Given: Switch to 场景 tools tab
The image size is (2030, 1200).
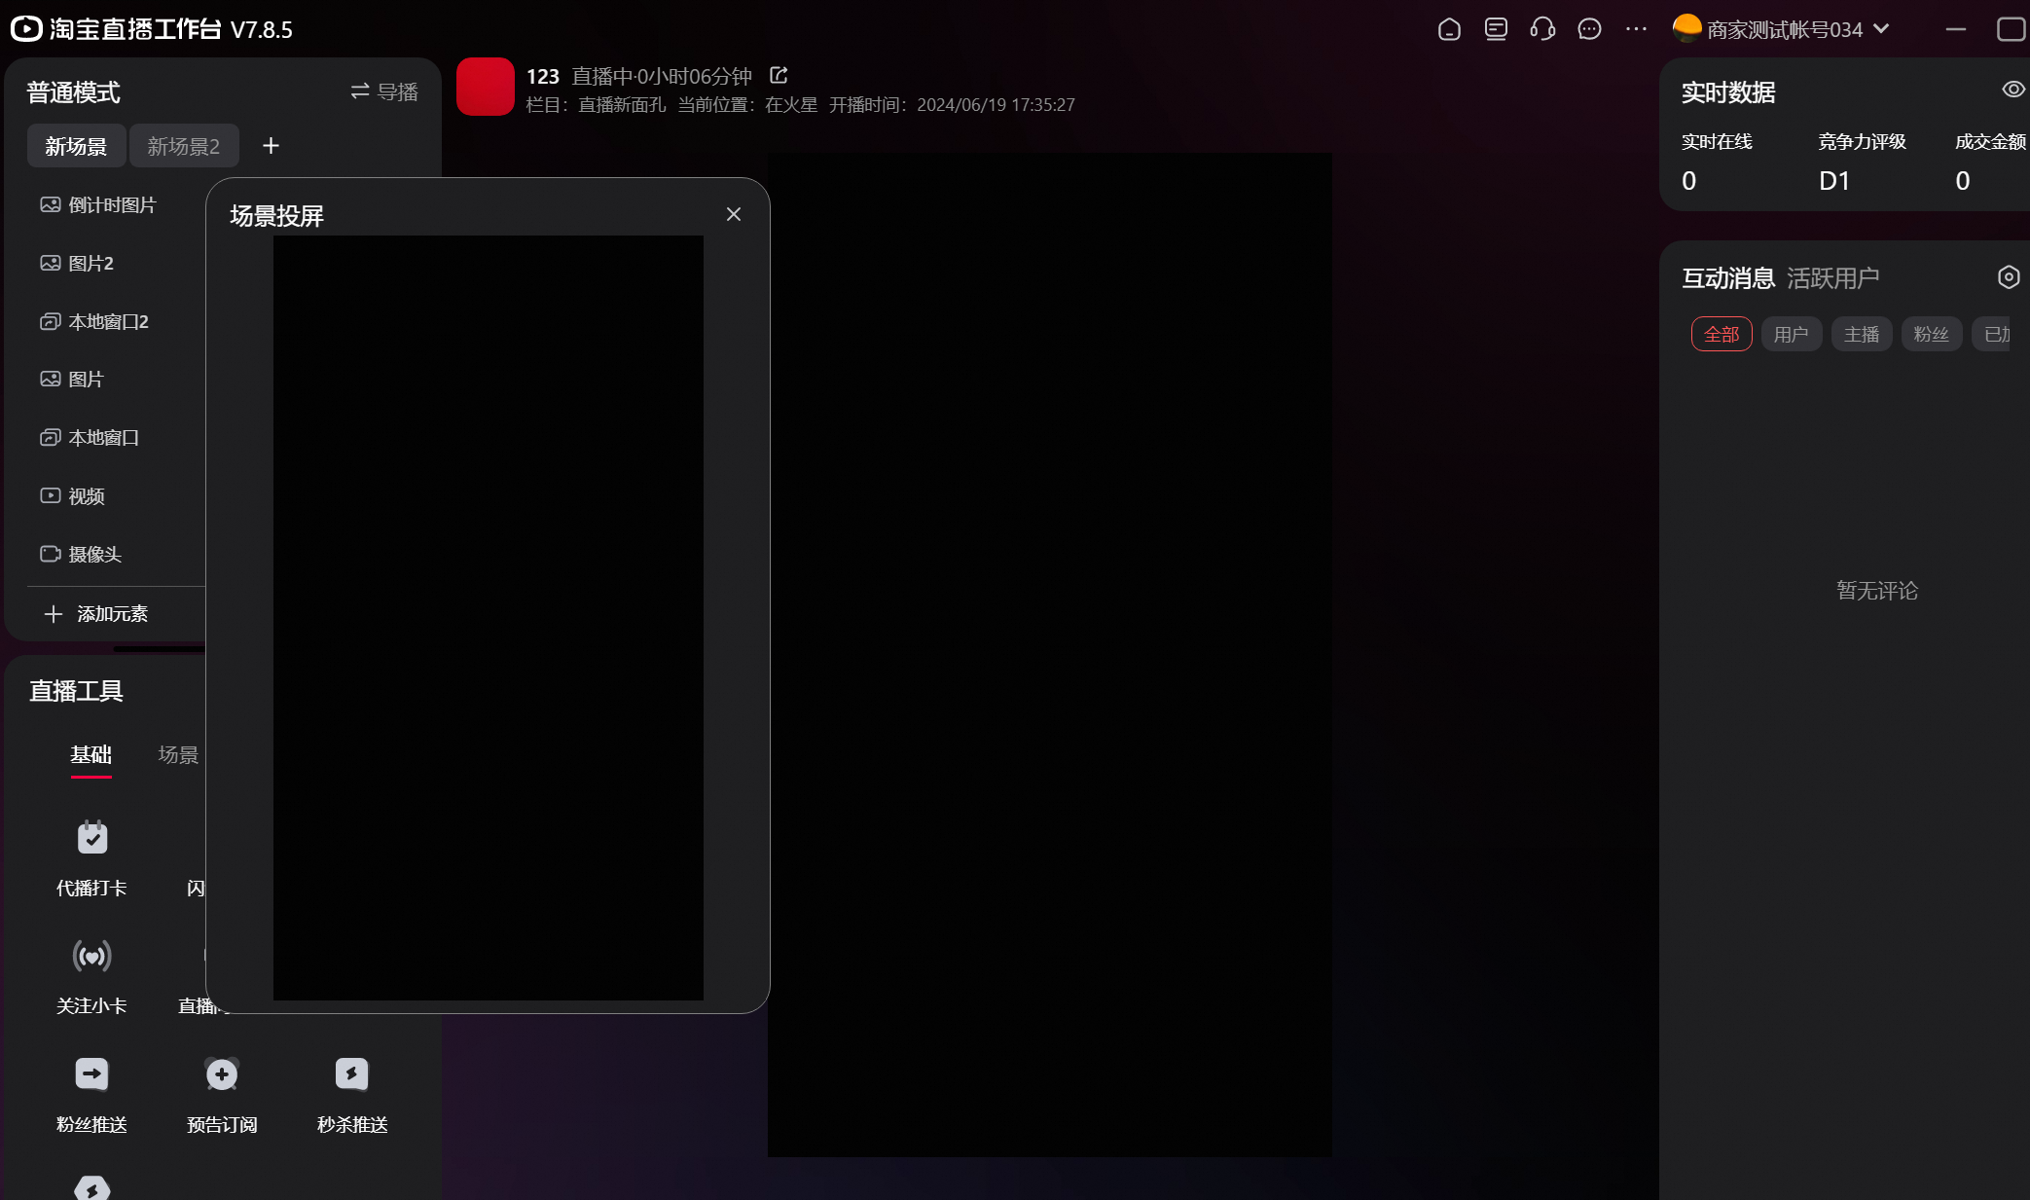Looking at the screenshot, I should coord(178,755).
